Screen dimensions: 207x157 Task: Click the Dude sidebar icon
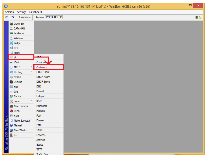pos(11,111)
